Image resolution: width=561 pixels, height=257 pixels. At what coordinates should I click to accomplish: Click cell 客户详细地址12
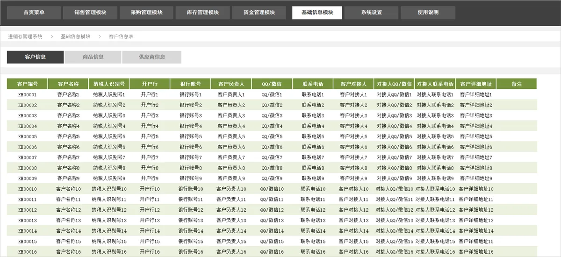(476, 210)
